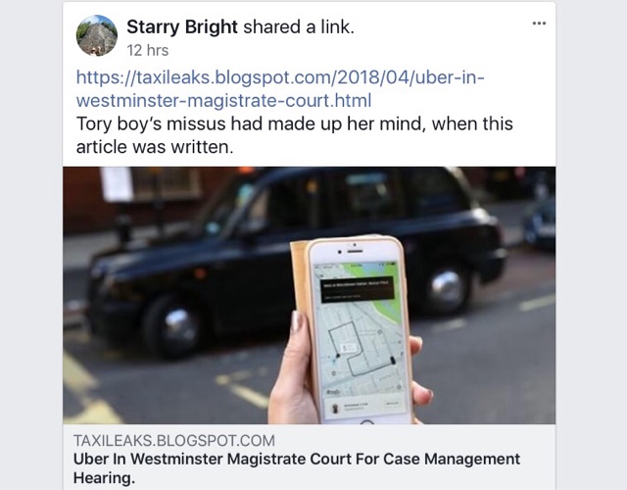627x490 pixels.
Task: Click the "article was written." caption line
Action: click(155, 147)
